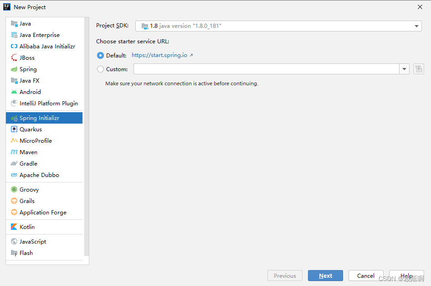This screenshot has width=431, height=286.
Task: Click the Spring green leaf icon
Action: (14, 69)
